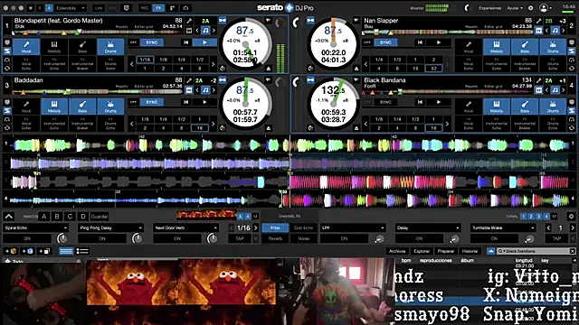The width and height of the screenshot is (579, 325).
Task: Toggle the Melody stem on Baddadan deck
Action: [x=54, y=107]
